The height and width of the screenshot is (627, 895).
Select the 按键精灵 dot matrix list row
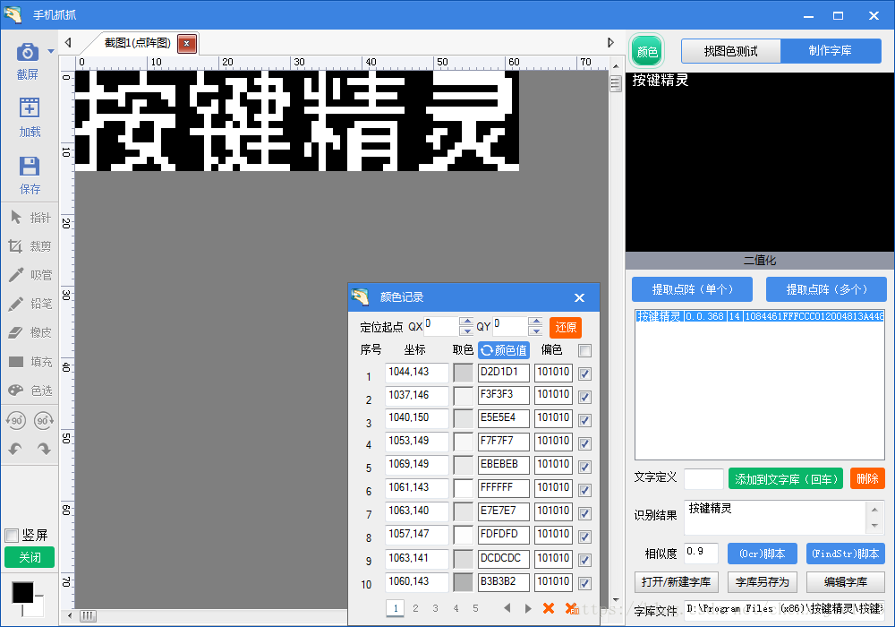coord(760,316)
